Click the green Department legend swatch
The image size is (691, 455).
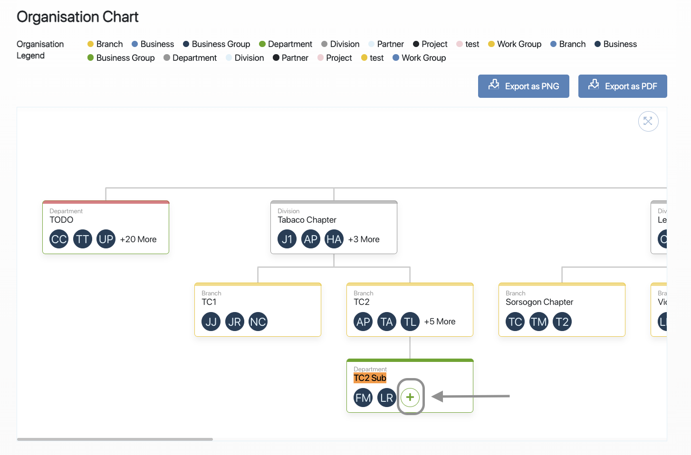[x=262, y=44]
